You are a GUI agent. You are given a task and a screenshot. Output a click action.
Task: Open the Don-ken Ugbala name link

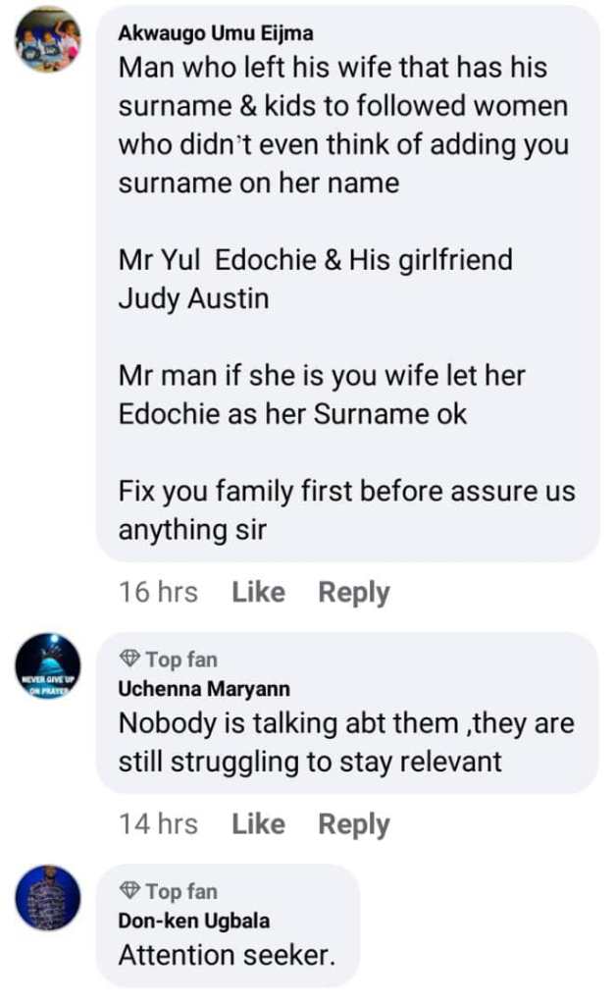[x=194, y=921]
